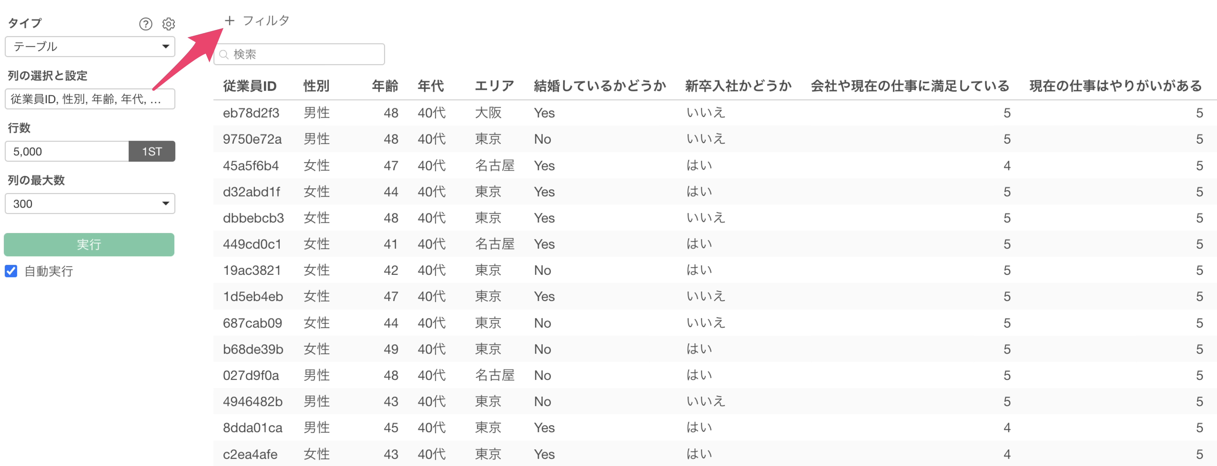Open settings via the gear icon
Screen dimensions: 1217x466
point(169,24)
